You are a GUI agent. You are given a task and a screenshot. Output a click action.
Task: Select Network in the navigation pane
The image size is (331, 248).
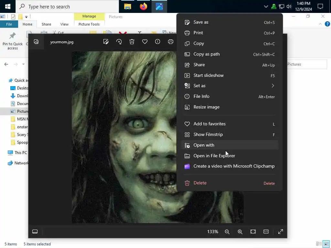point(18,163)
